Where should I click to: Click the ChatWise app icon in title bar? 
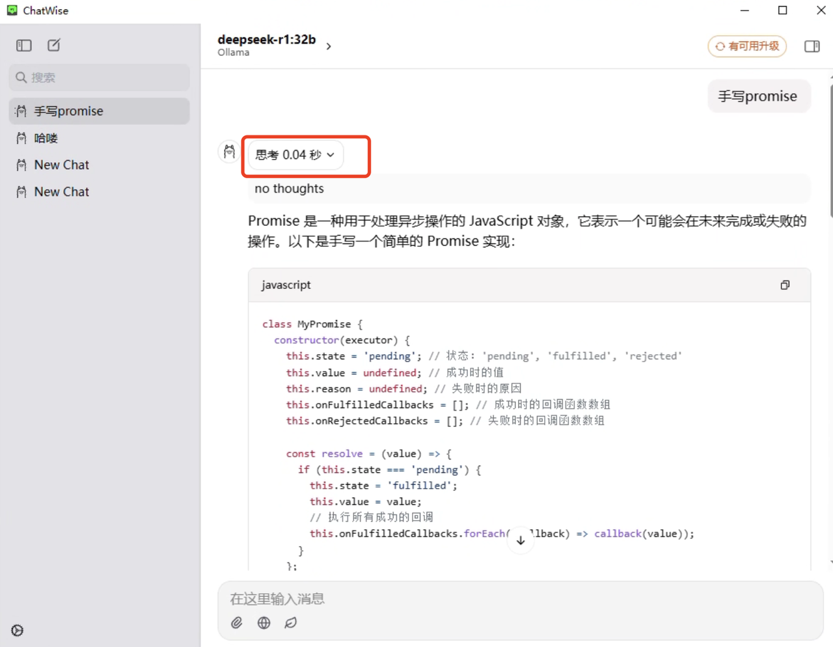pyautogui.click(x=12, y=10)
